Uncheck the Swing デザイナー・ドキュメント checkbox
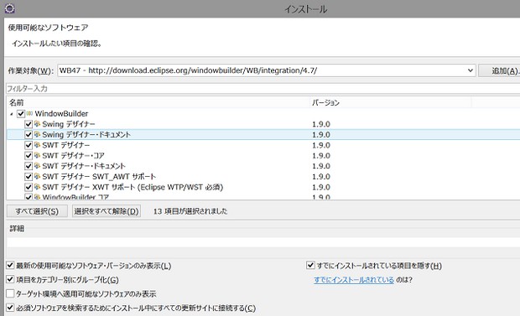The height and width of the screenshot is (316, 520). coord(29,135)
